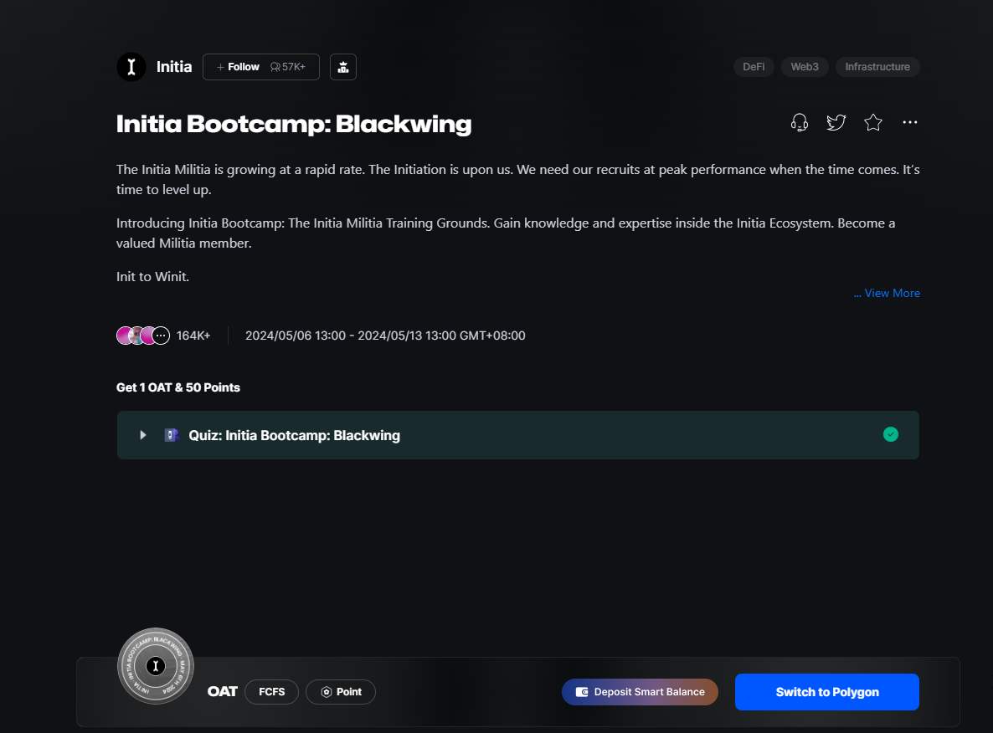Expand the Quiz task with the triangle arrow
This screenshot has width=993, height=733.
(143, 435)
